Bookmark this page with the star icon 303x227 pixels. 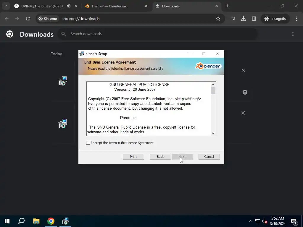(218, 19)
